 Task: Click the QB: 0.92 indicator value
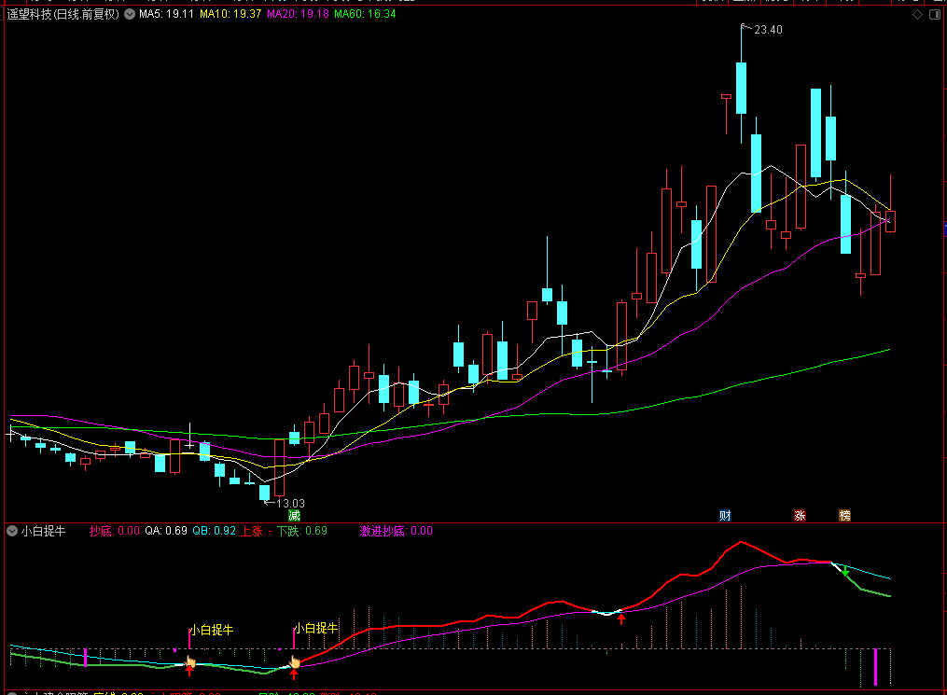[x=215, y=532]
